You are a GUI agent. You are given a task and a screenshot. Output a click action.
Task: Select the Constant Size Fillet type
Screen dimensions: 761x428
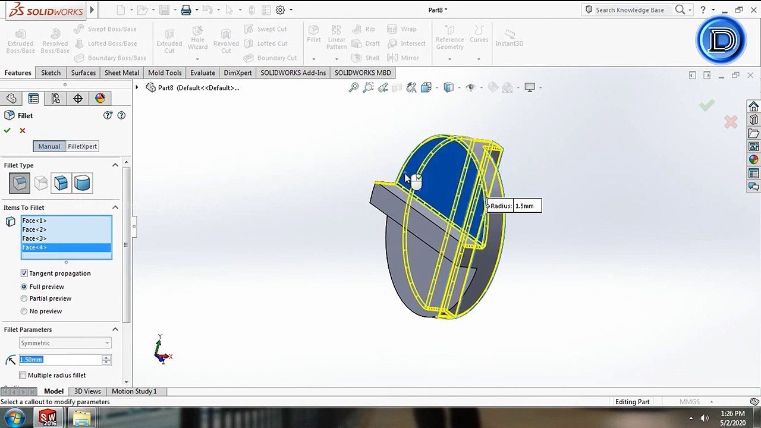coord(20,183)
